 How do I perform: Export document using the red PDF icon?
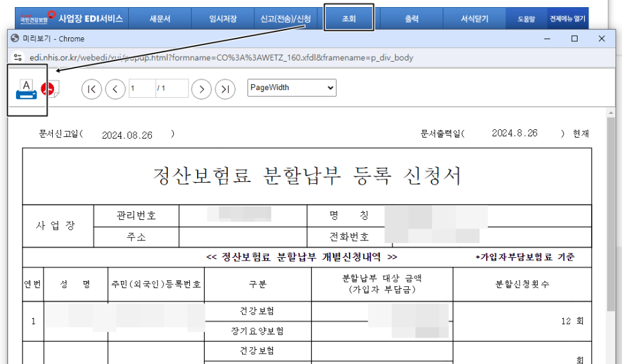pos(50,89)
